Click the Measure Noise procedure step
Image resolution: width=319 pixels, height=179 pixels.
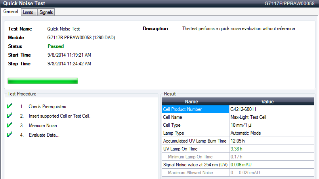coord(44,126)
